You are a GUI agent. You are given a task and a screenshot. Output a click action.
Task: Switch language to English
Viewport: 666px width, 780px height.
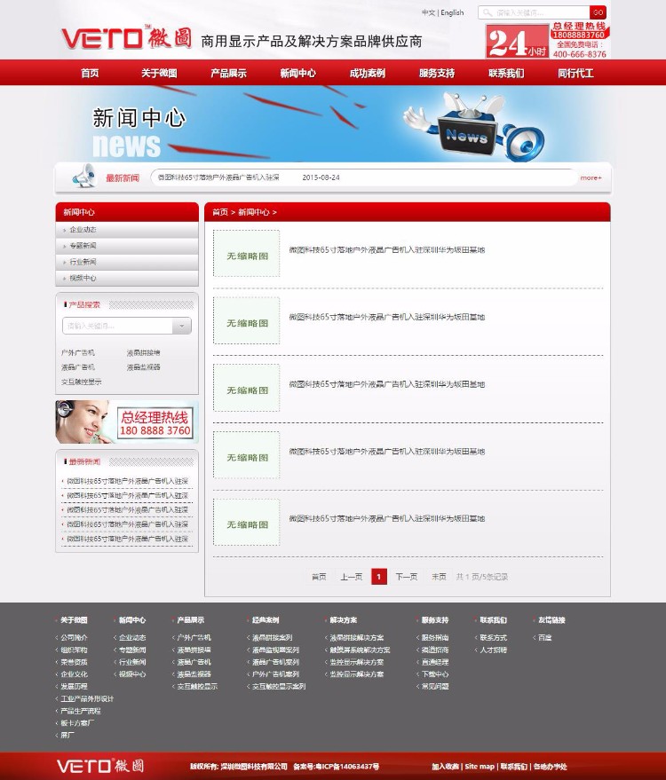pyautogui.click(x=452, y=12)
